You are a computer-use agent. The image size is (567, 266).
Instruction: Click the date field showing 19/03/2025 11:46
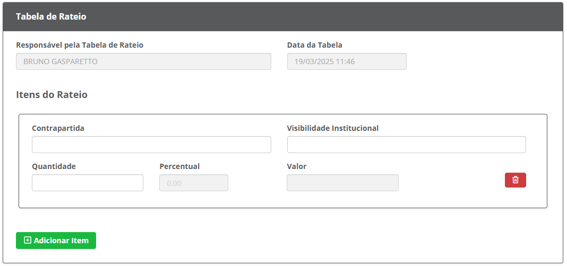point(347,61)
